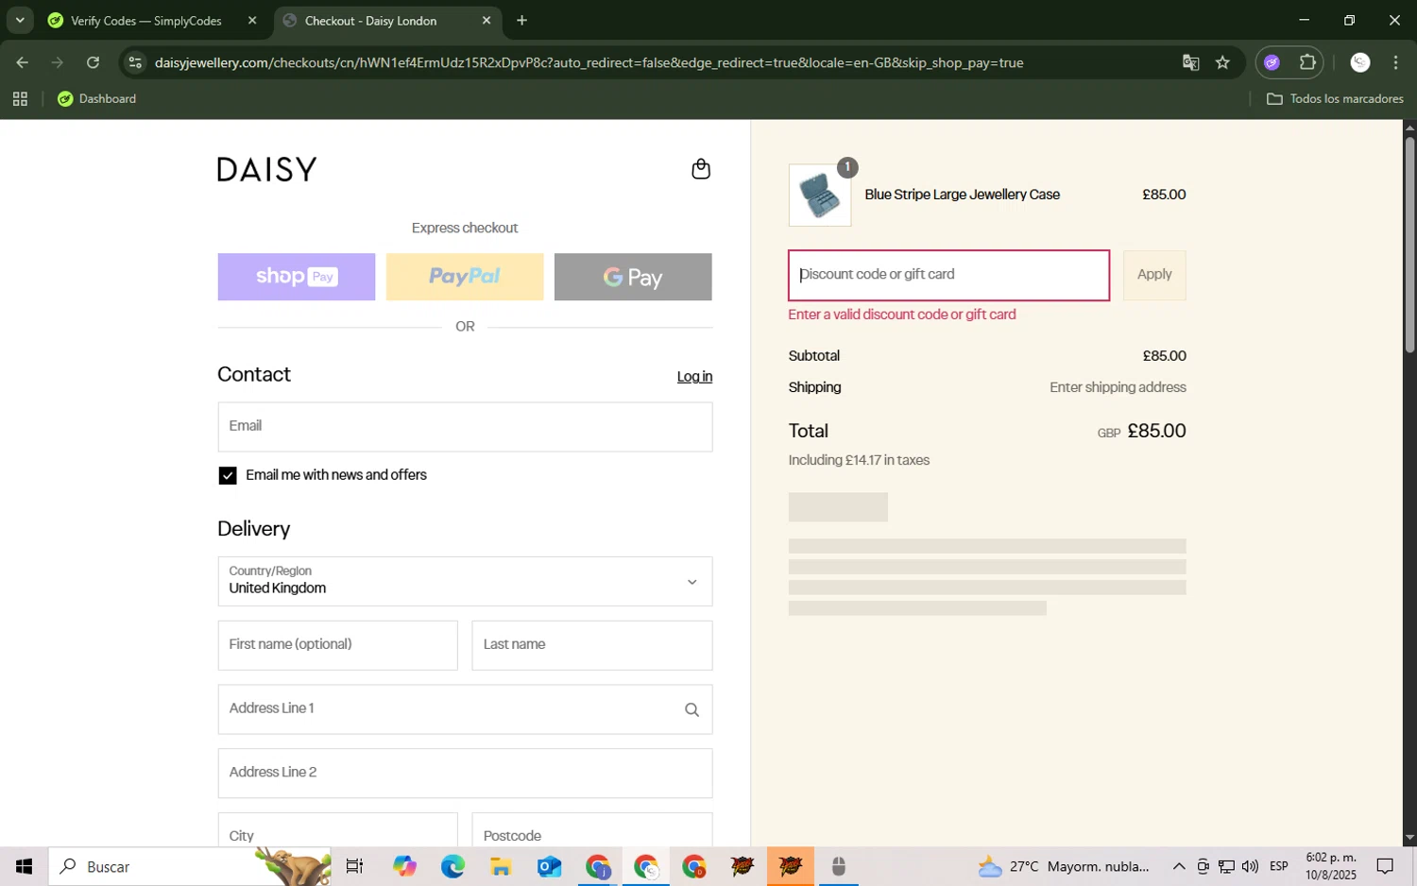The image size is (1417, 886).
Task: Switch to Verify Codes — SimplyCodes tab
Action: point(146,20)
